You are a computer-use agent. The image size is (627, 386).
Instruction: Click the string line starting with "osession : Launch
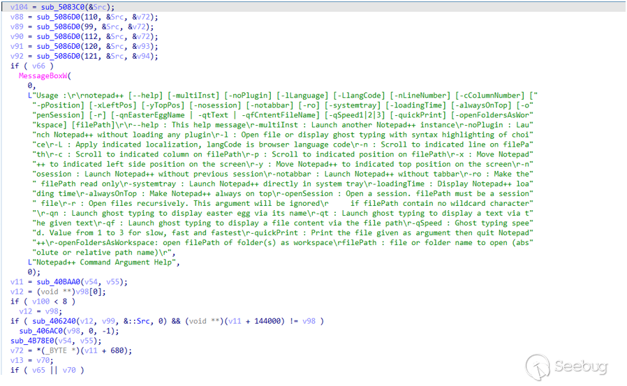point(283,174)
